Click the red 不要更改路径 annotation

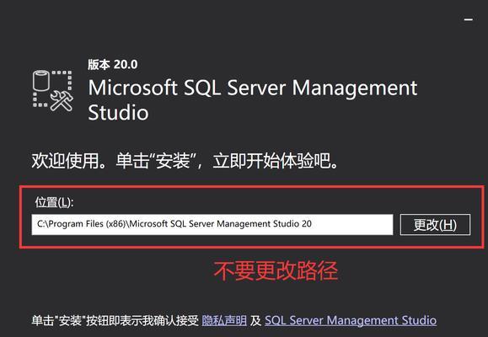click(x=276, y=271)
